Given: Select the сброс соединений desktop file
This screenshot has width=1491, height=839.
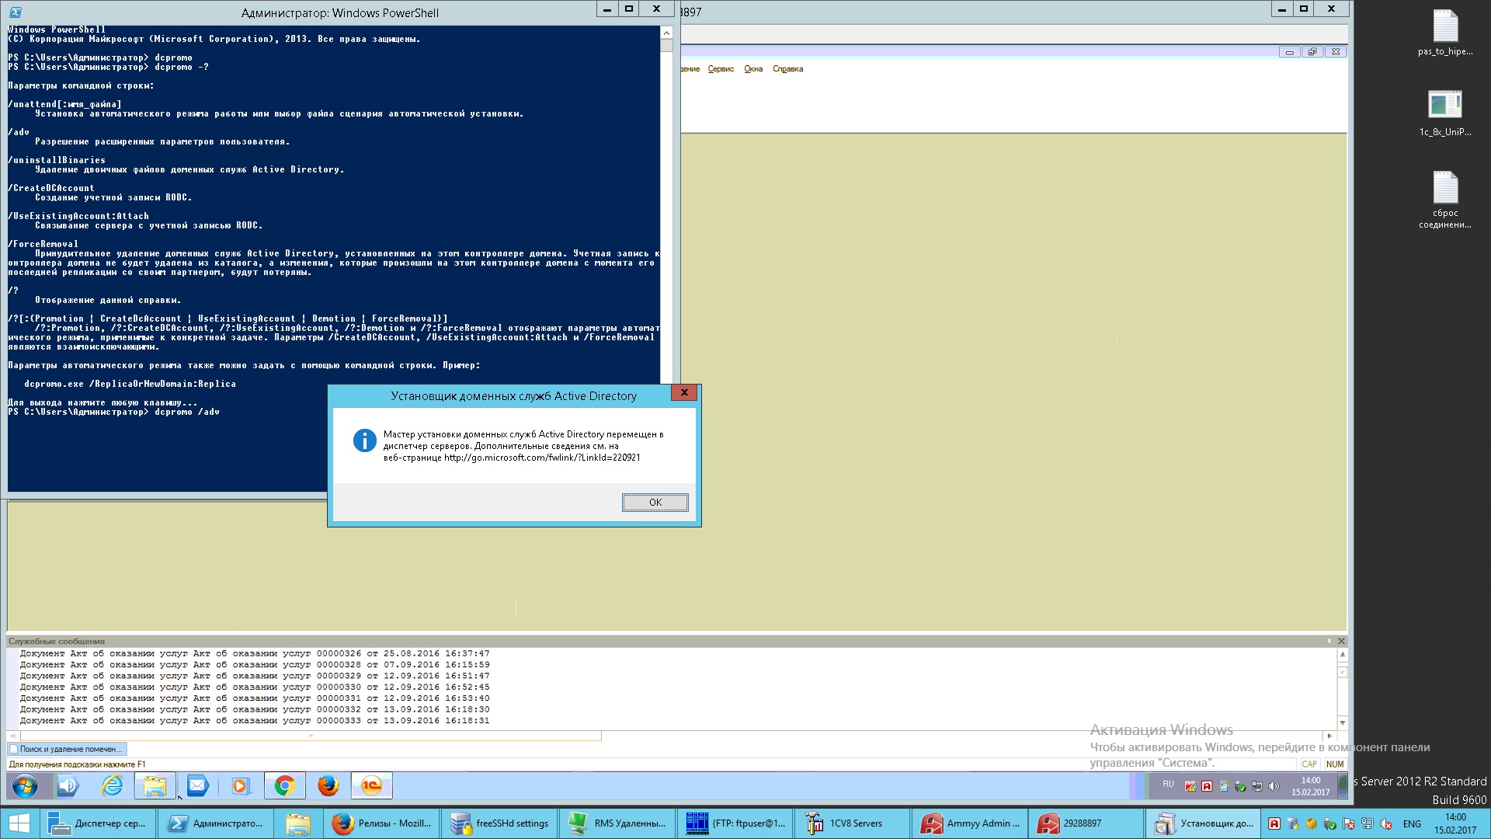Looking at the screenshot, I should (x=1445, y=200).
